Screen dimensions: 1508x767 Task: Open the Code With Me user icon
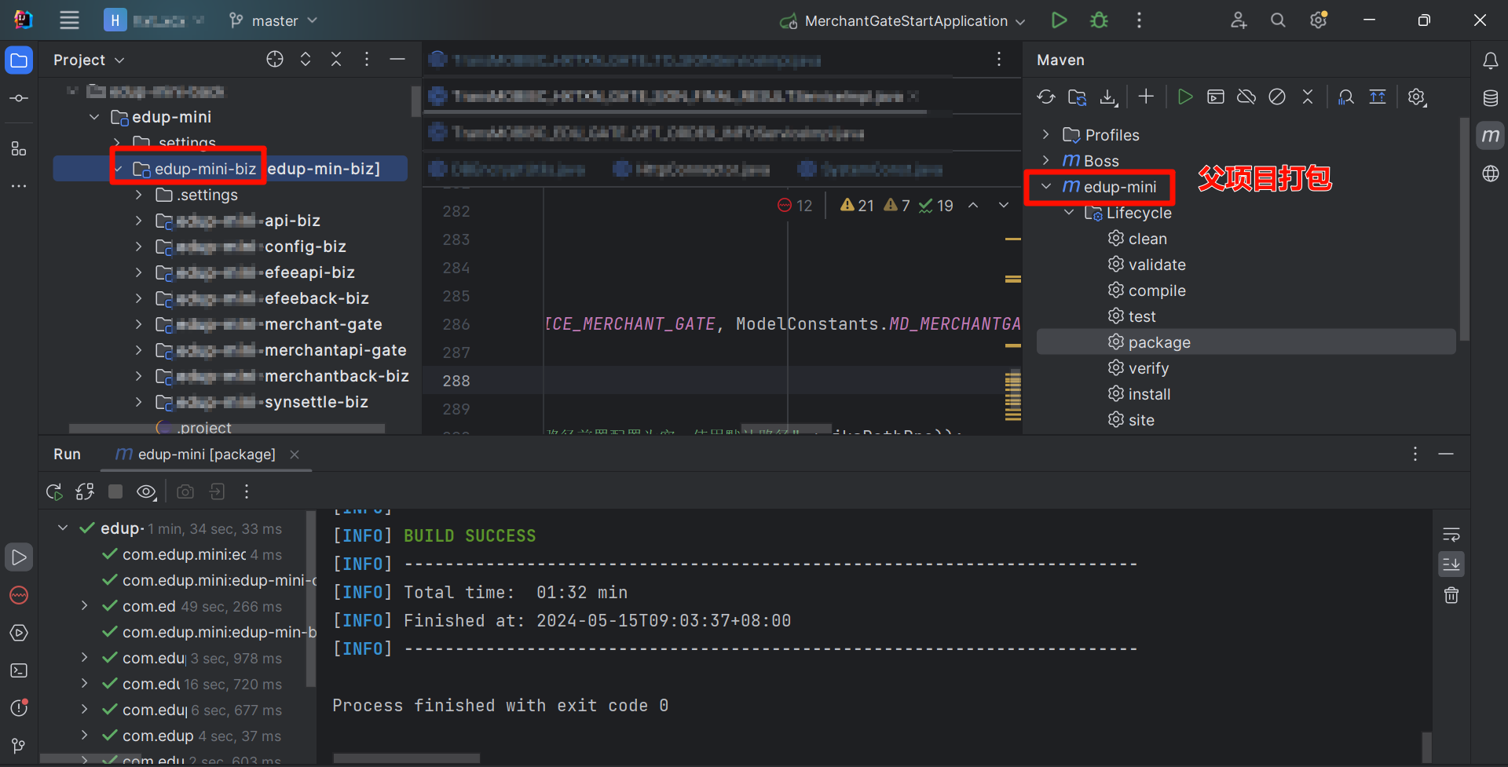click(x=1239, y=20)
